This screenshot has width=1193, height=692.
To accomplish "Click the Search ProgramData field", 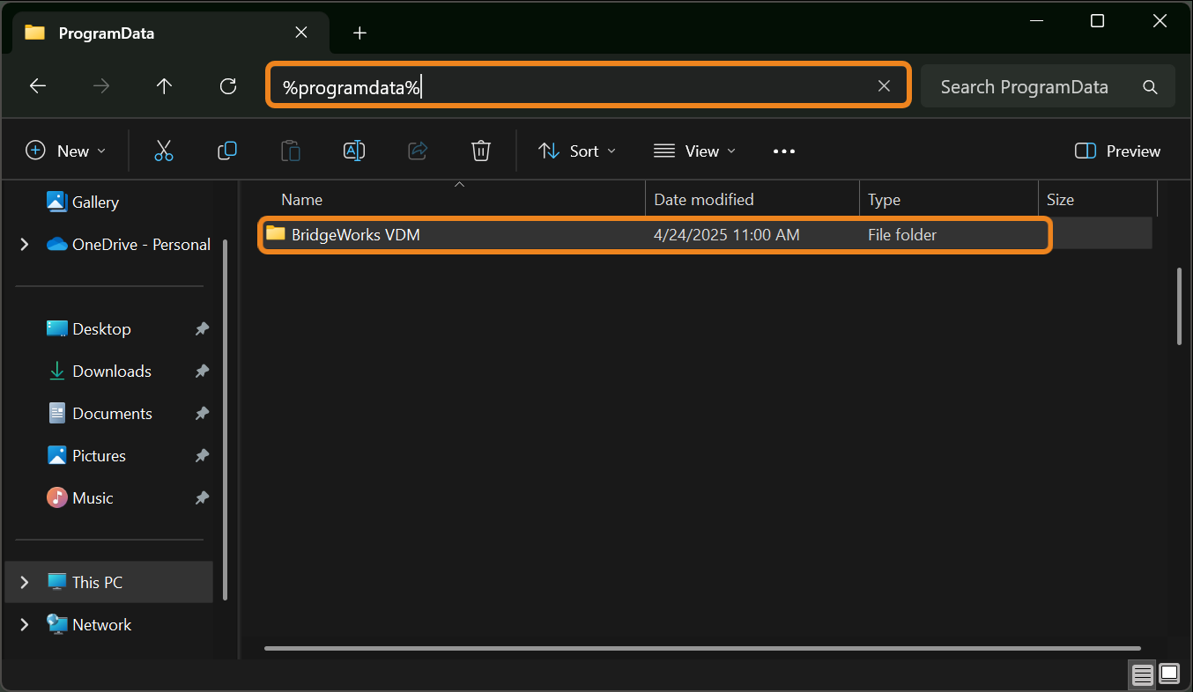I will [x=1048, y=86].
